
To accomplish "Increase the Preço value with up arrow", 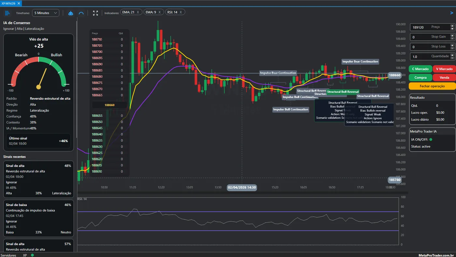I will tap(452, 25).
